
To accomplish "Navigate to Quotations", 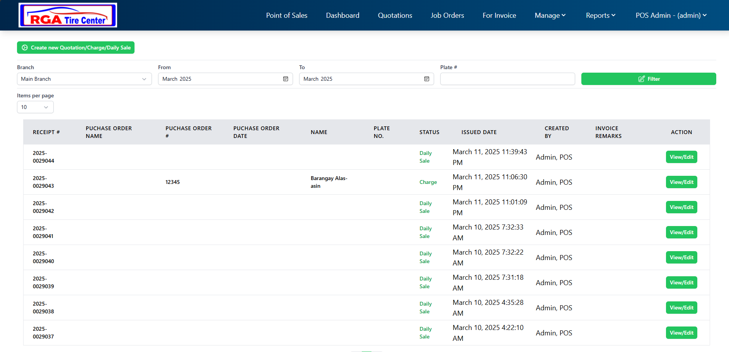I will [395, 15].
